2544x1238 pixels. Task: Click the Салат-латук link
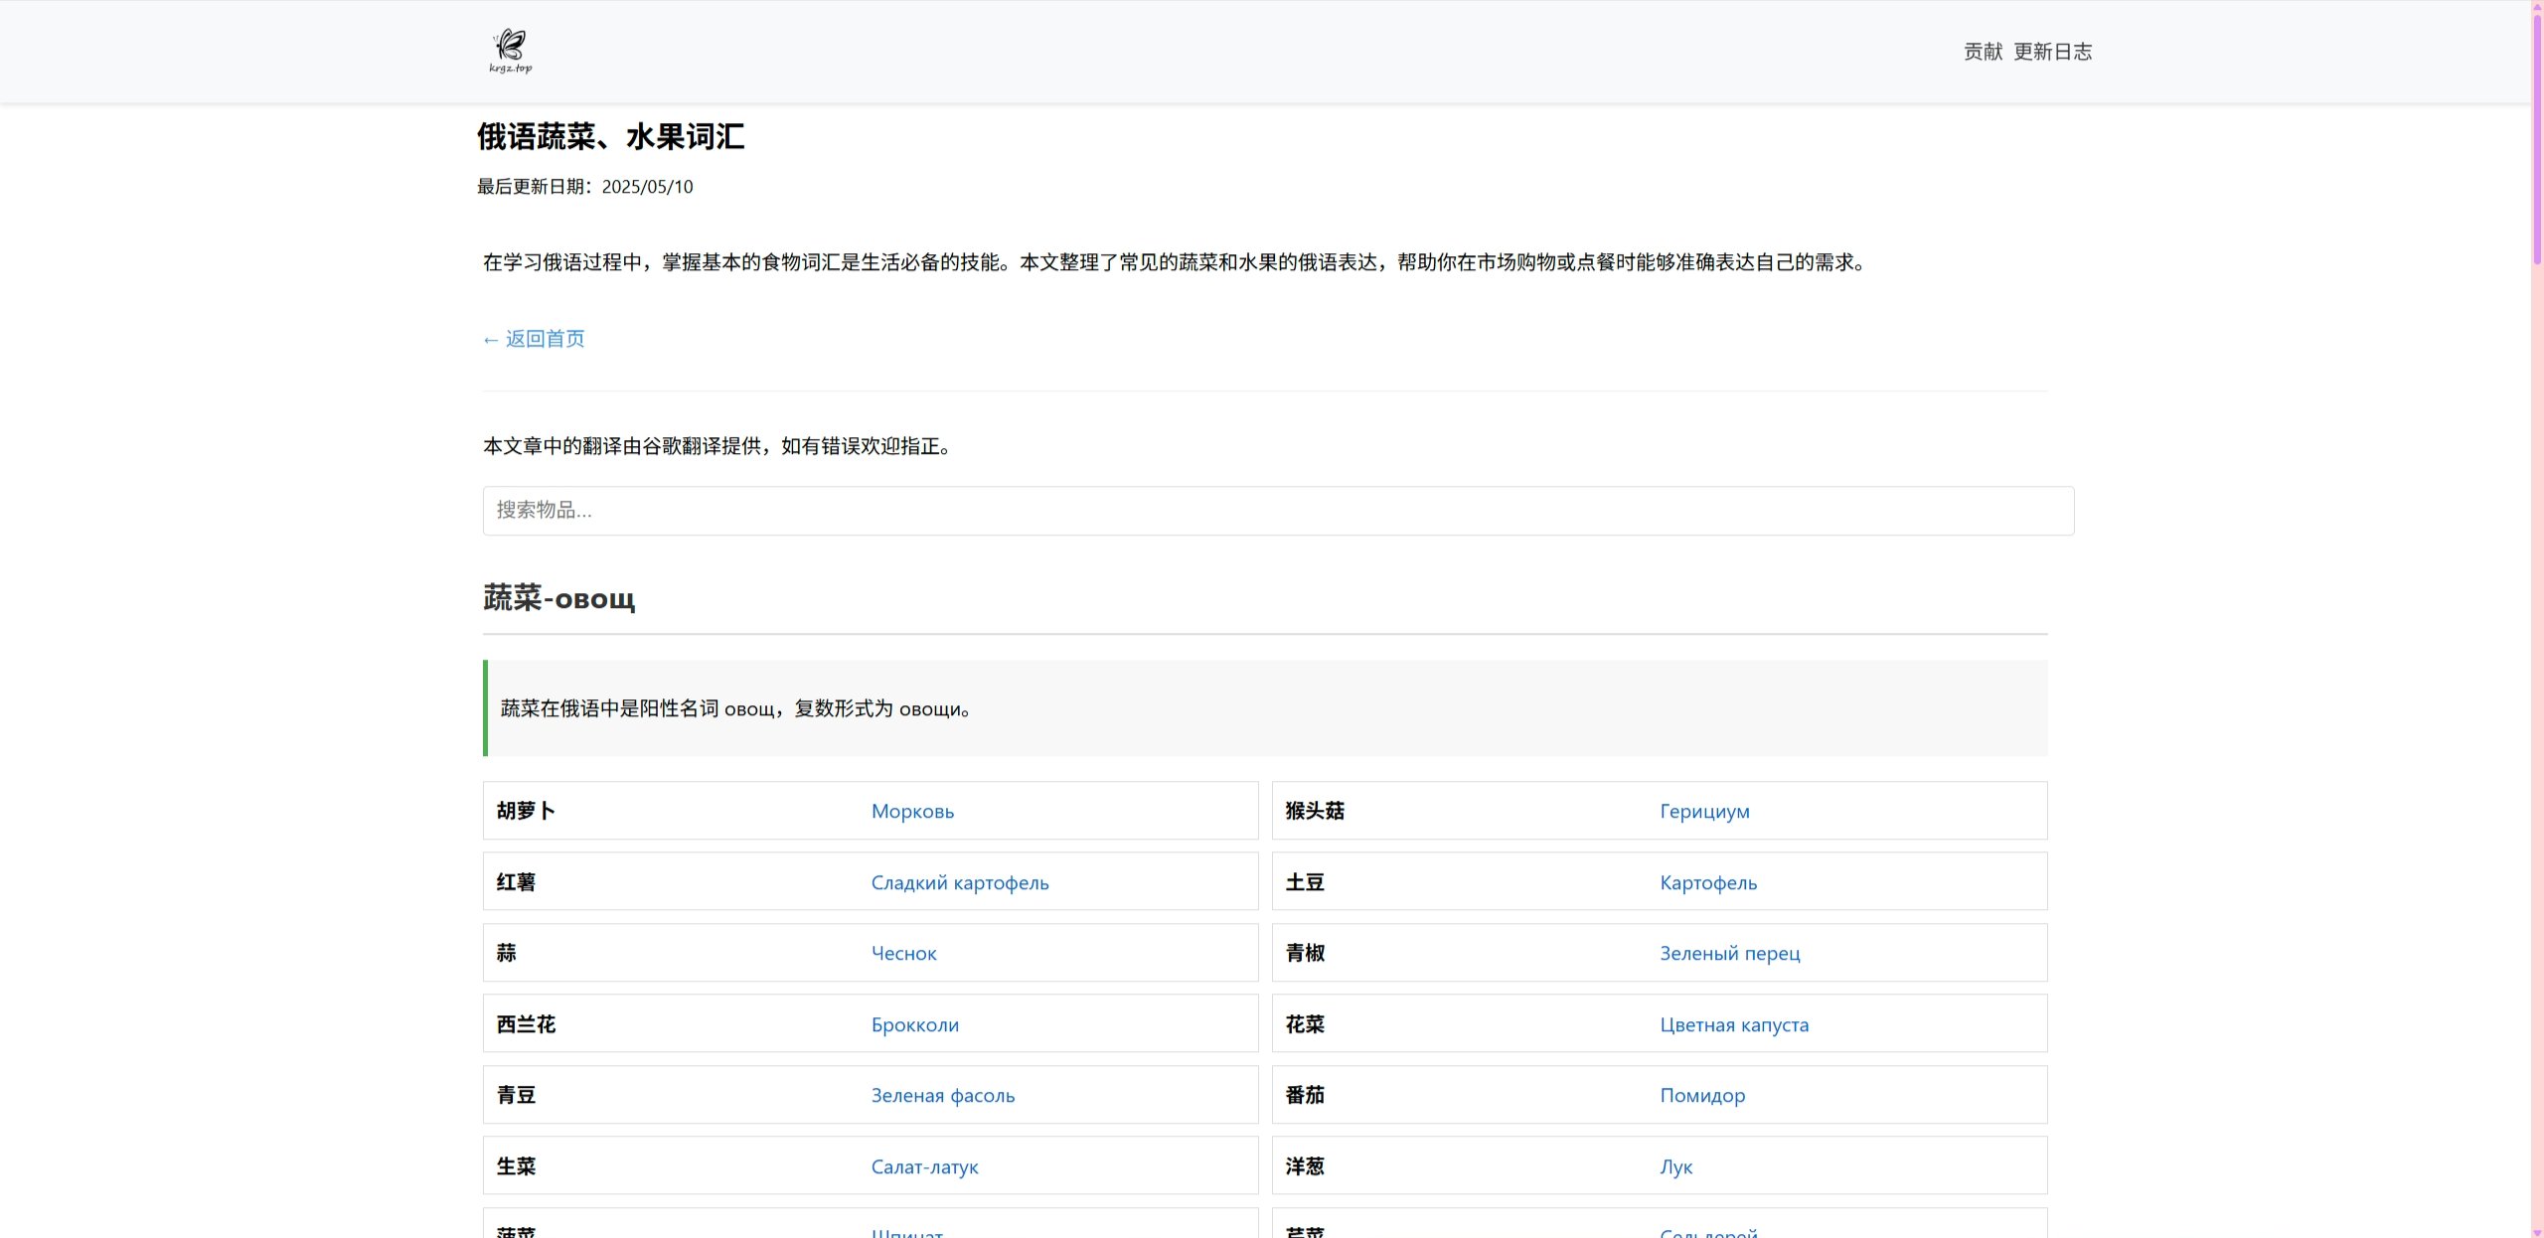924,1167
